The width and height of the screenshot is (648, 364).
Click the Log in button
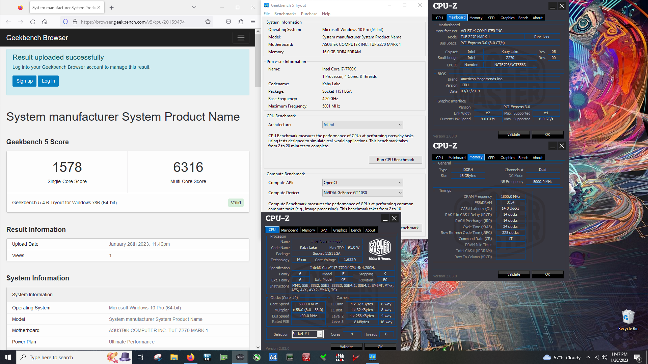tap(48, 81)
